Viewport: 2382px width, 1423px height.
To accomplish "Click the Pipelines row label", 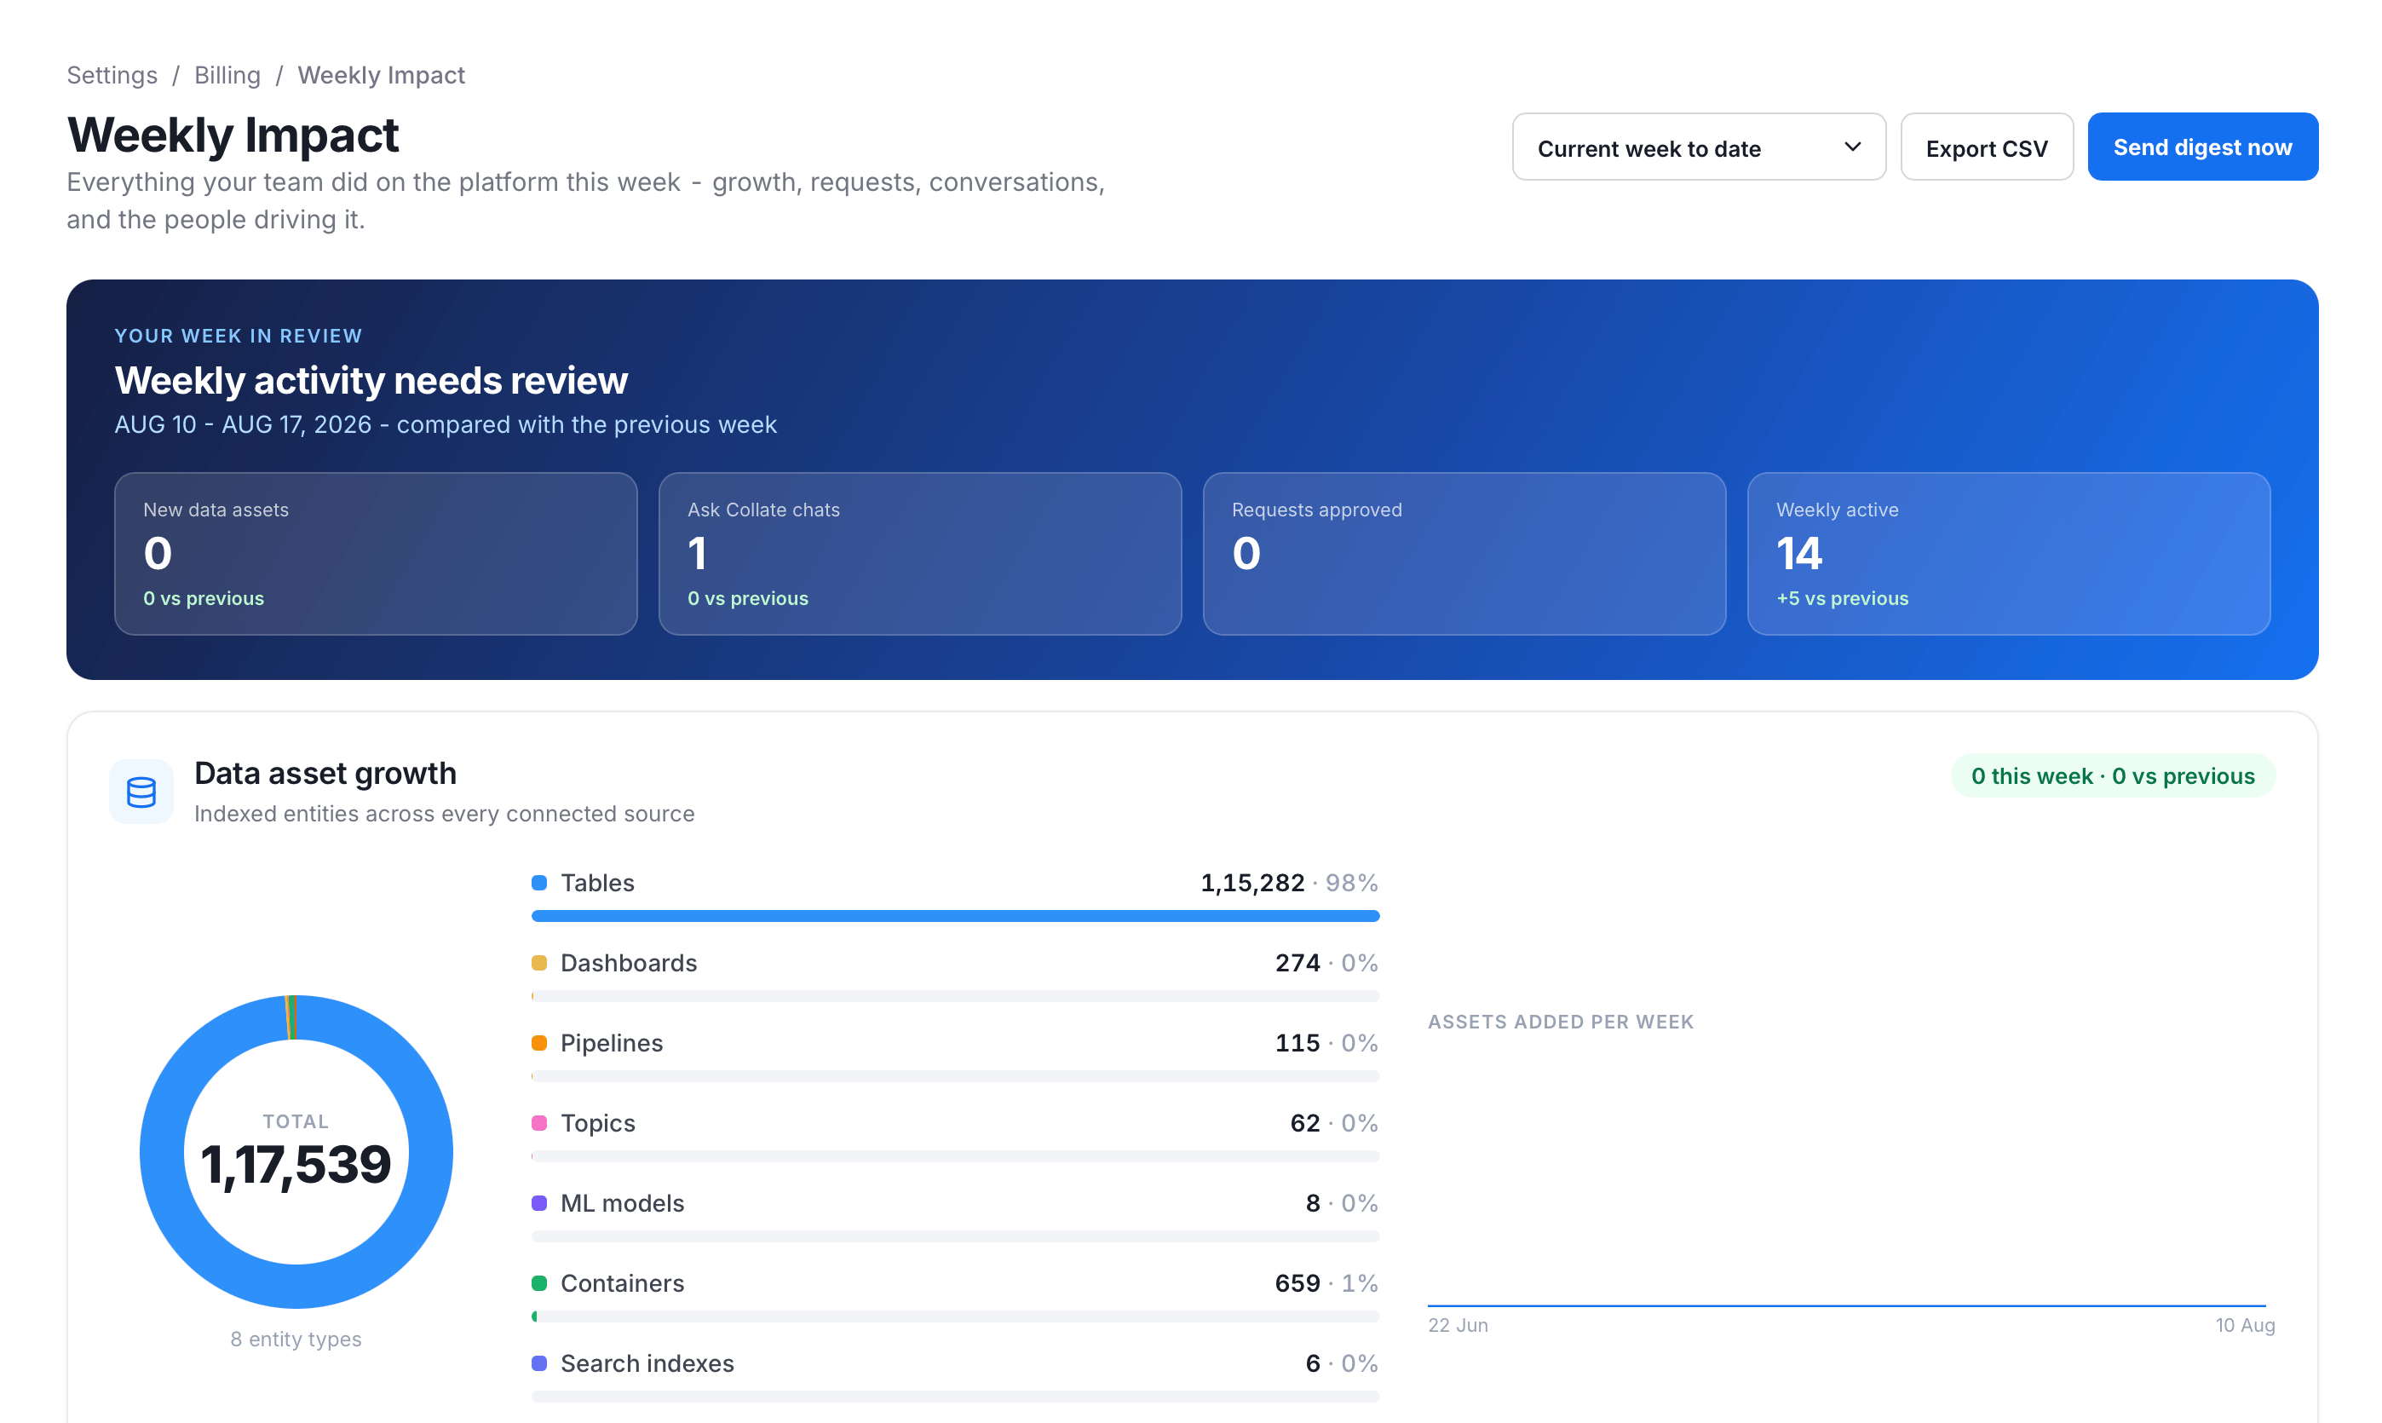I will tap(612, 1043).
